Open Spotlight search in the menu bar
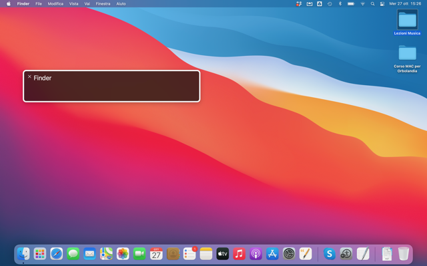This screenshot has width=427, height=266. pyautogui.click(x=372, y=4)
